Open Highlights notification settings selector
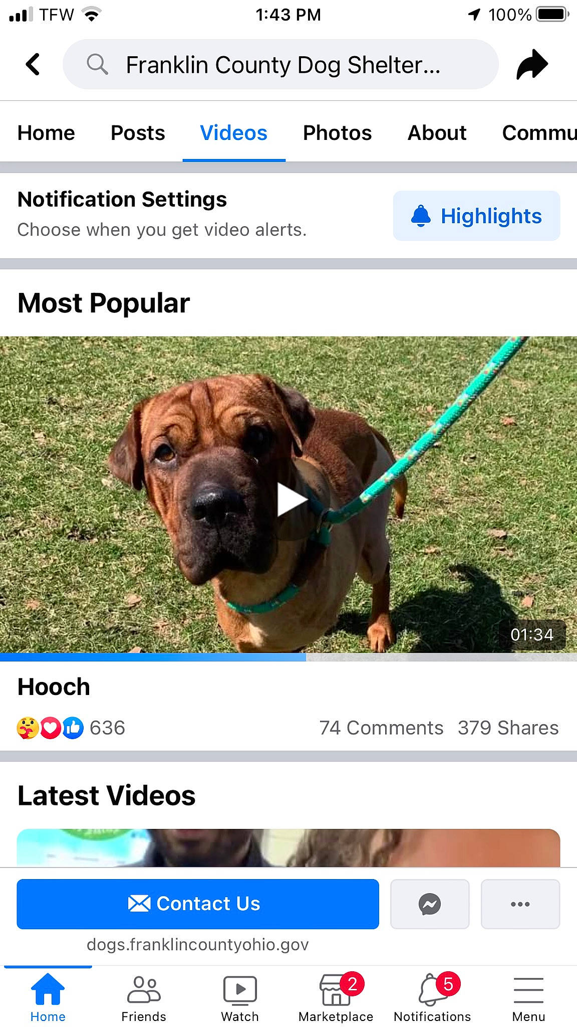This screenshot has height=1027, width=577. click(x=476, y=216)
